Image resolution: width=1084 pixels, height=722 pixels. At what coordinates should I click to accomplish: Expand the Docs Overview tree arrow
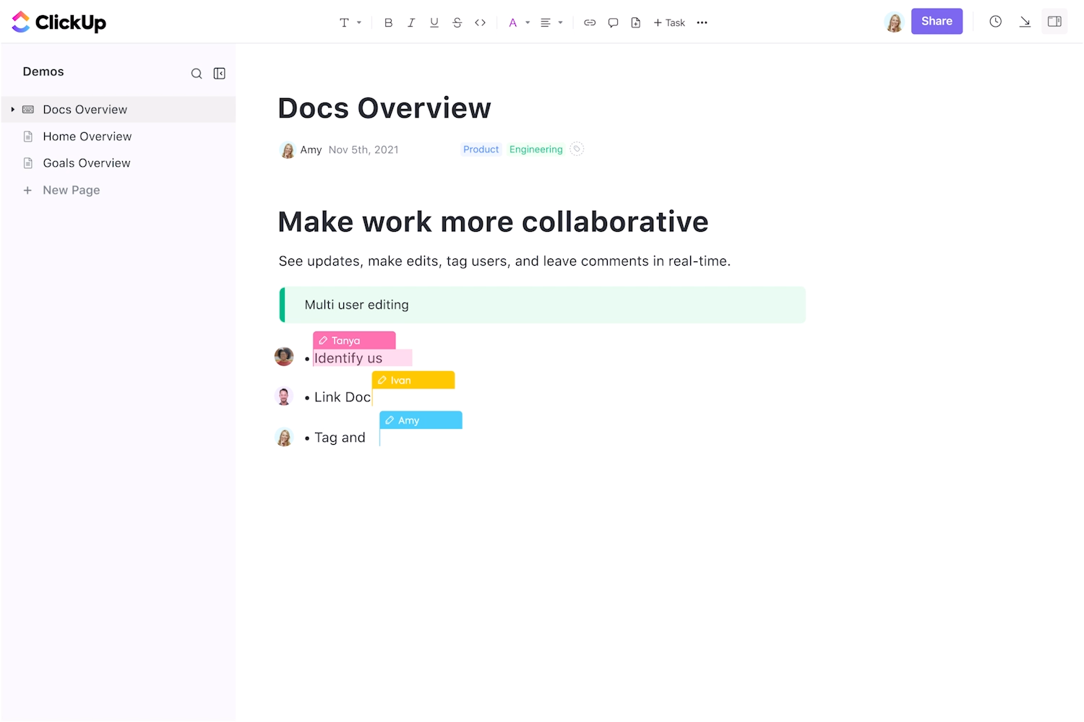tap(12, 110)
